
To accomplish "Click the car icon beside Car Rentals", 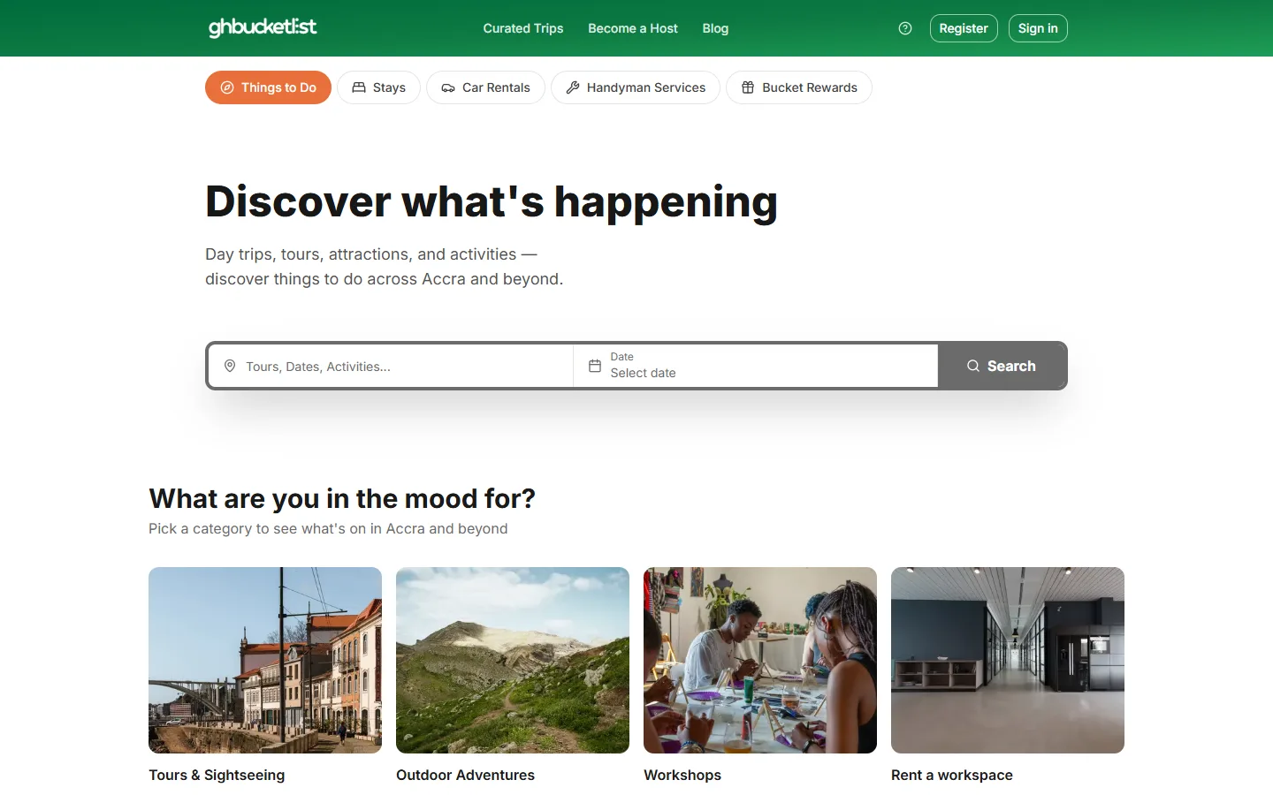I will point(448,87).
